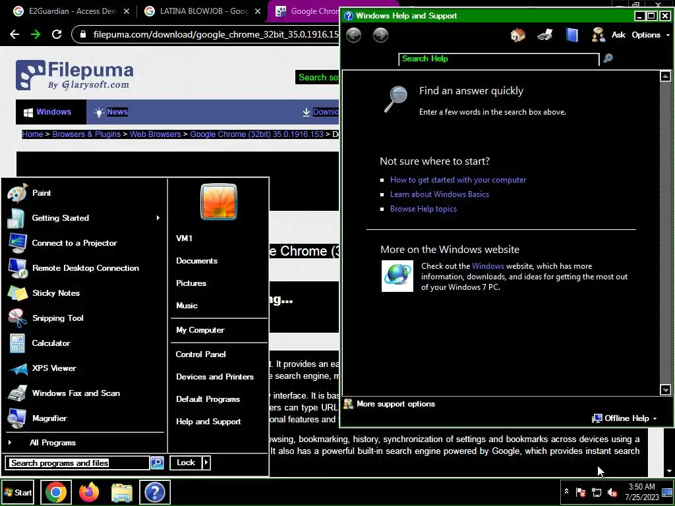675x506 pixels.
Task: Click the user account picture in the Start menu
Action: point(219,202)
